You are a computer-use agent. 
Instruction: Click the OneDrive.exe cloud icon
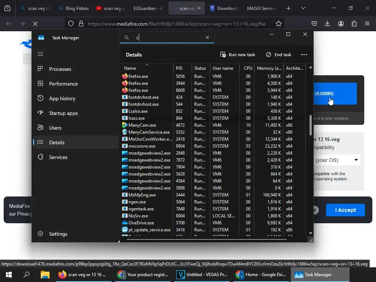[124, 223]
